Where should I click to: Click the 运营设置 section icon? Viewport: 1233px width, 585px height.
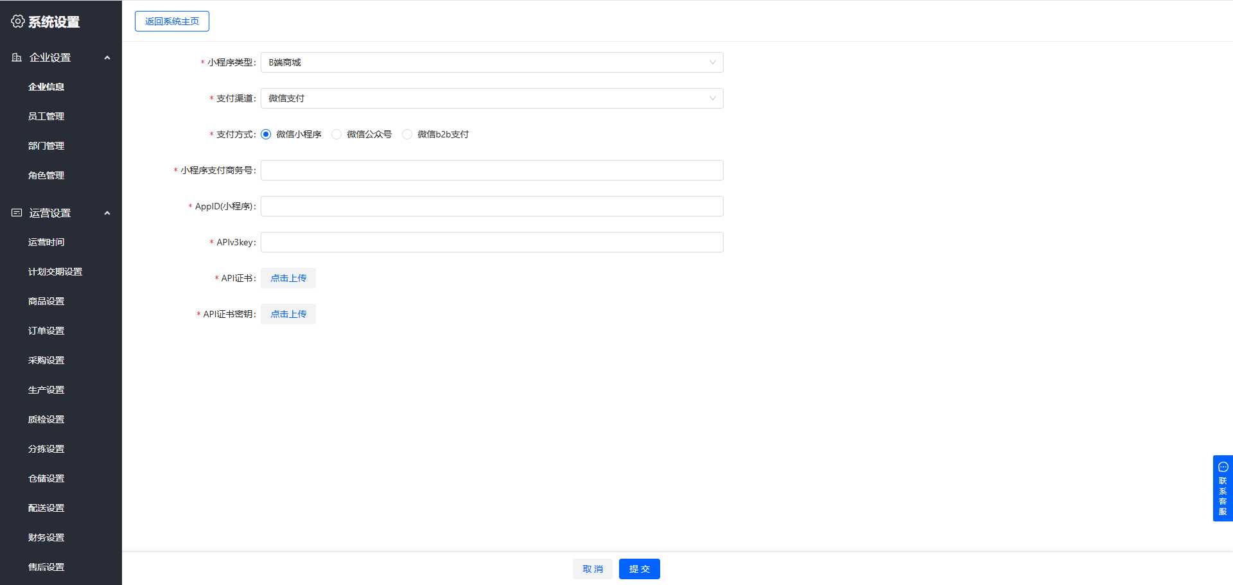(17, 213)
